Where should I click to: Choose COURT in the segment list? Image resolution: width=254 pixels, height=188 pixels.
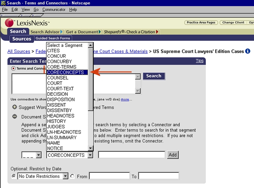click(x=67, y=83)
